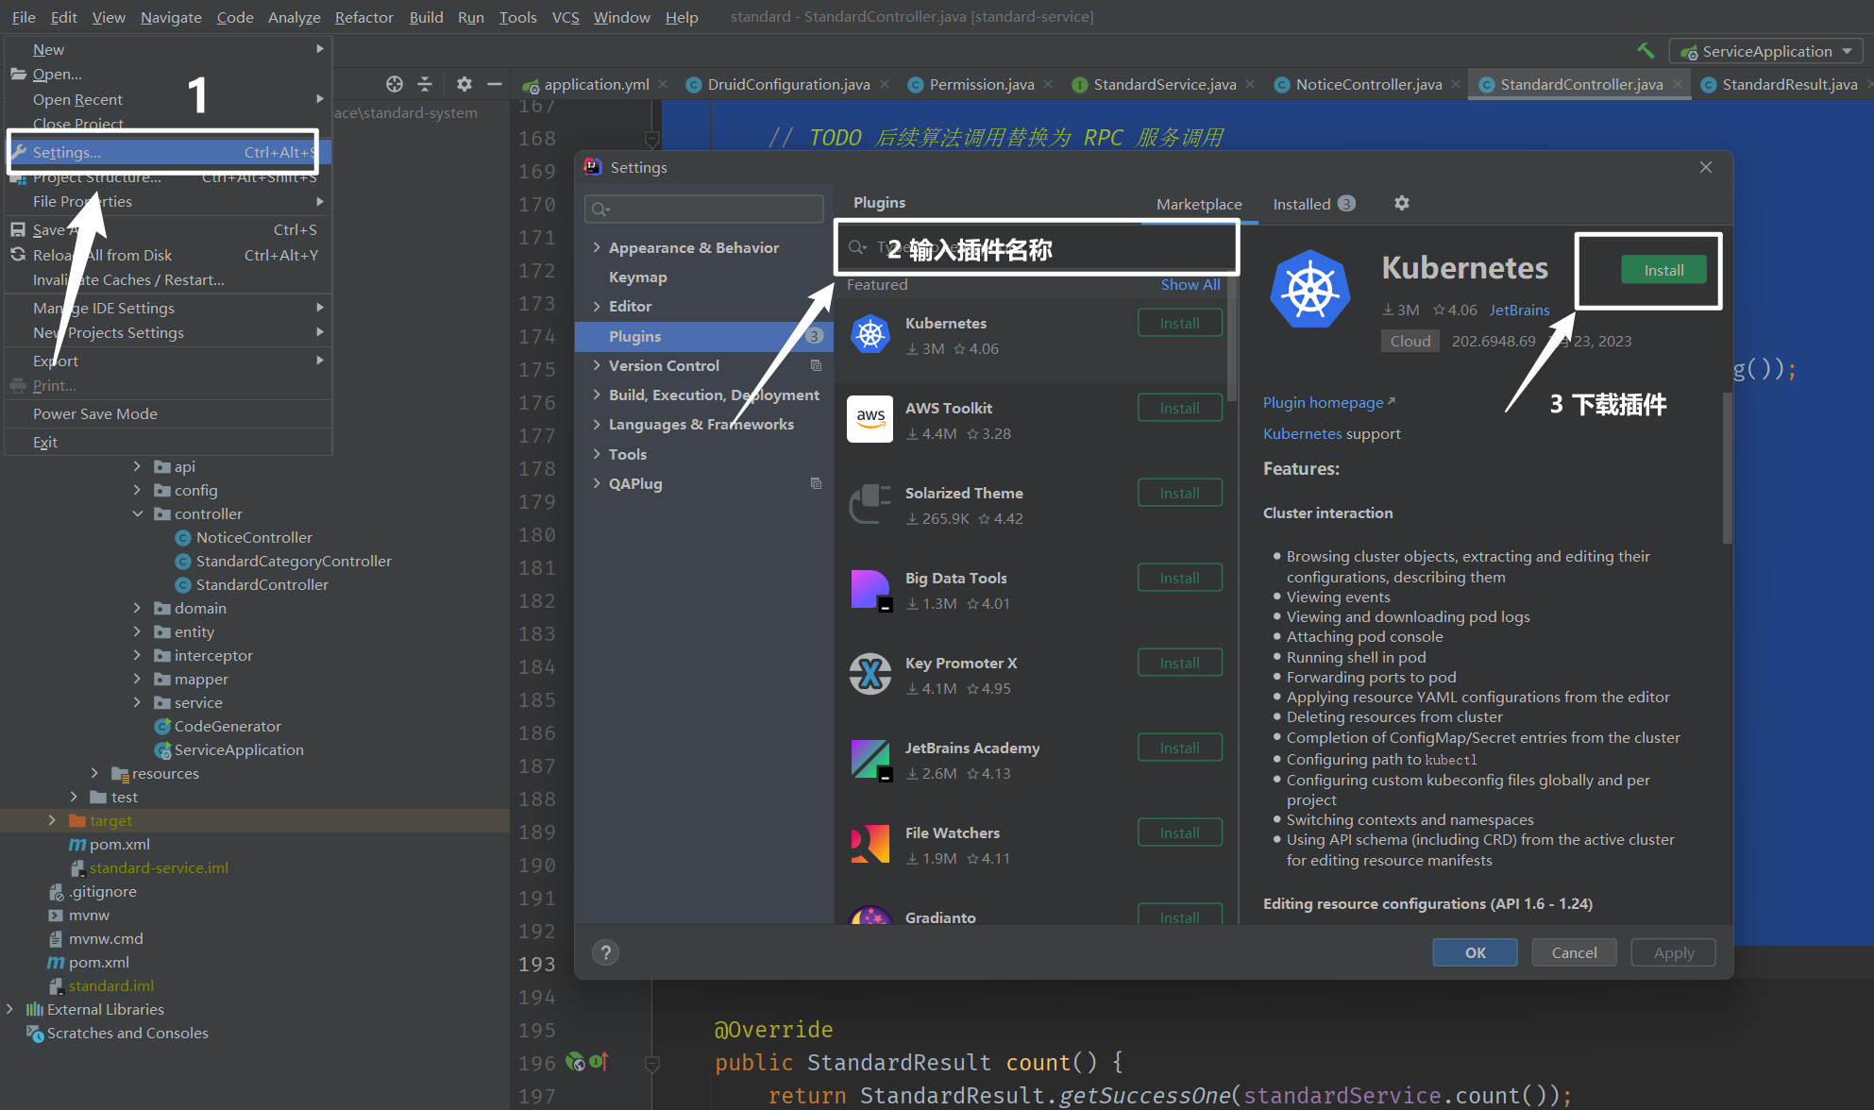Click the JetBrains Academy plugin icon
Screen dimensions: 1874x1110
[870, 759]
